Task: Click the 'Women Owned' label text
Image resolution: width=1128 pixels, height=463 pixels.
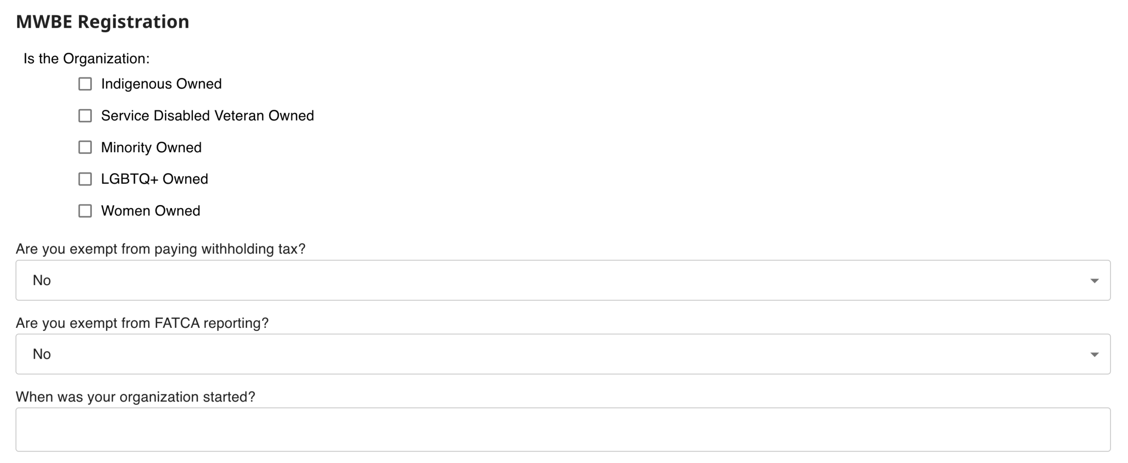Action: (x=150, y=211)
